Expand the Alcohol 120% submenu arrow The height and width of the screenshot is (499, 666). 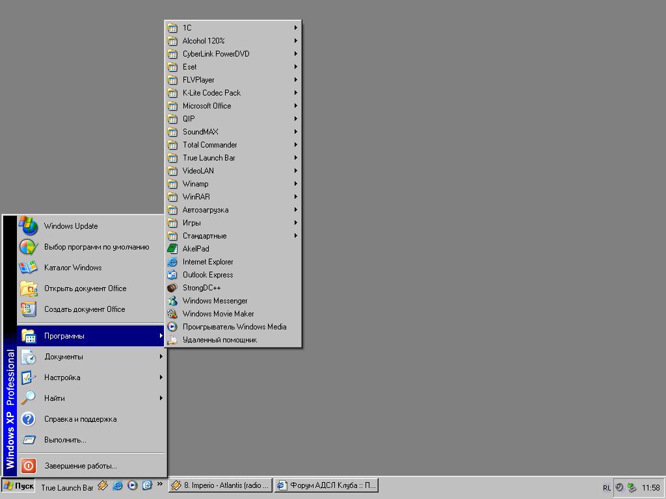coord(296,41)
